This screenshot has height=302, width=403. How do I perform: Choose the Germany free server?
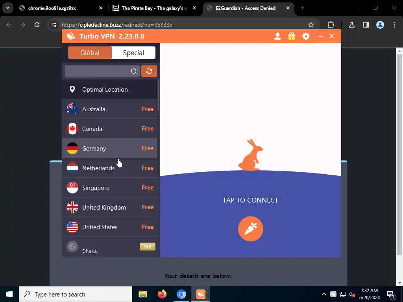click(109, 148)
